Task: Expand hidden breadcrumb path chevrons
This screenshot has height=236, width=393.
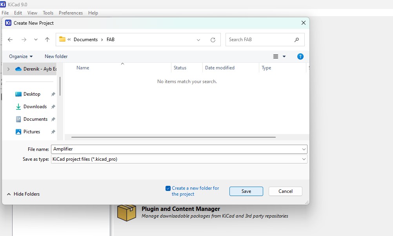Action: 69,40
